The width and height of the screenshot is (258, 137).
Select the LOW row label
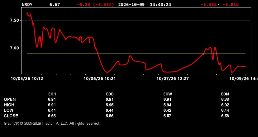9,110
